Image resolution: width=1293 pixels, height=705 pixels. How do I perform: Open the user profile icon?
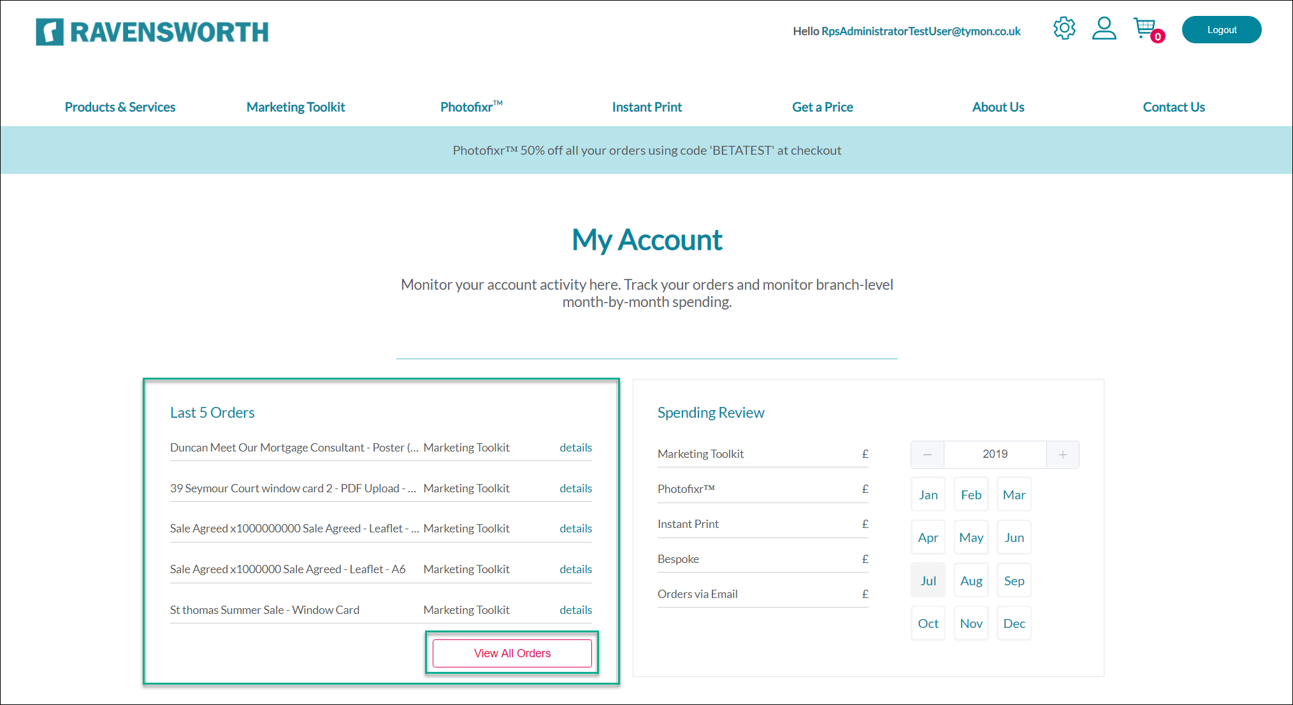[x=1104, y=29]
